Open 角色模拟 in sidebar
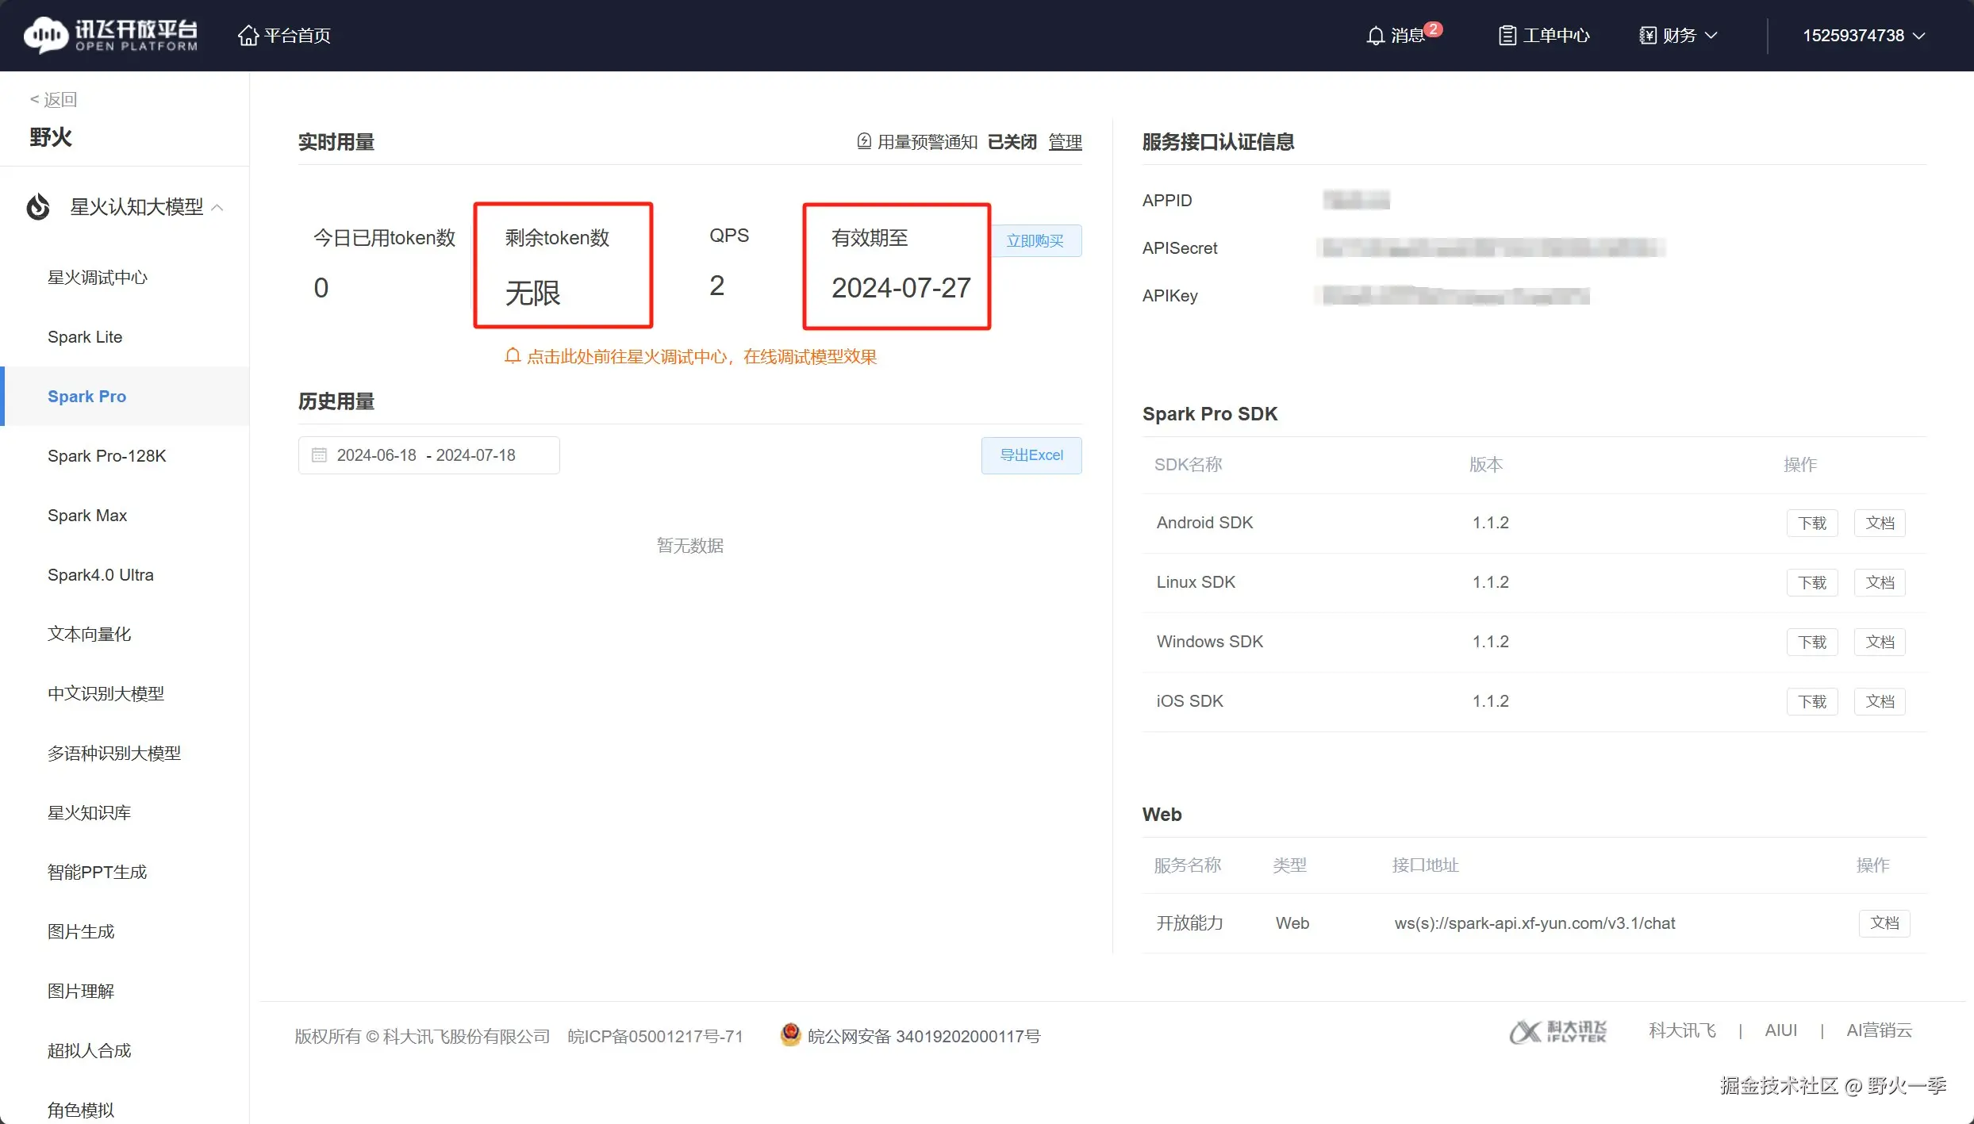 81,1111
